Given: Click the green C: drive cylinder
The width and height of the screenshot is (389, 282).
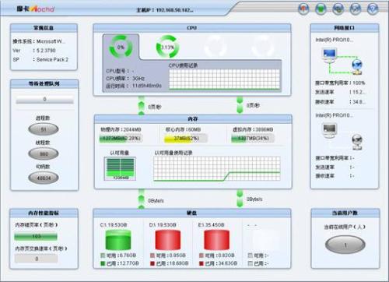Looking at the screenshot, I should 118,240.
